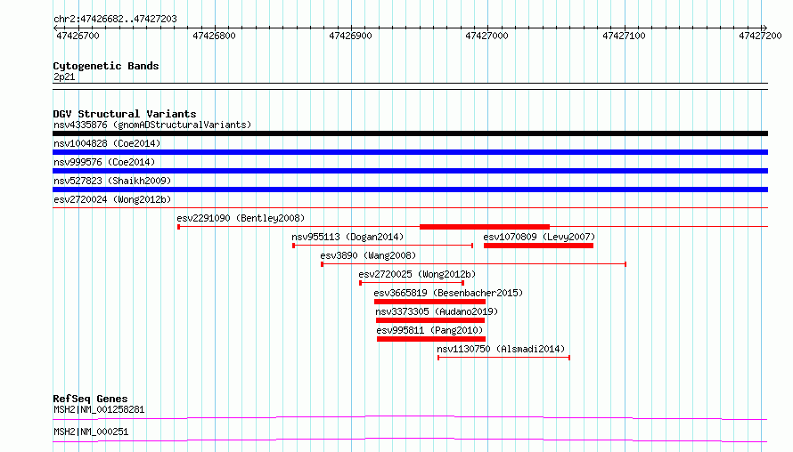Click the red bar under nsv3373305

pyautogui.click(x=430, y=320)
